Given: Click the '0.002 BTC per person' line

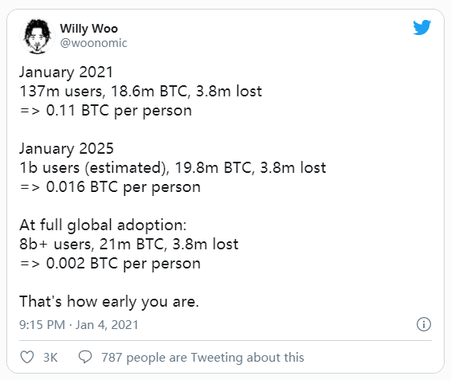Looking at the screenshot, I should click(x=110, y=264).
